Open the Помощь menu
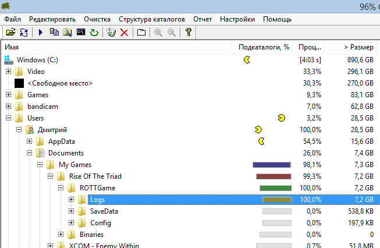 point(277,19)
